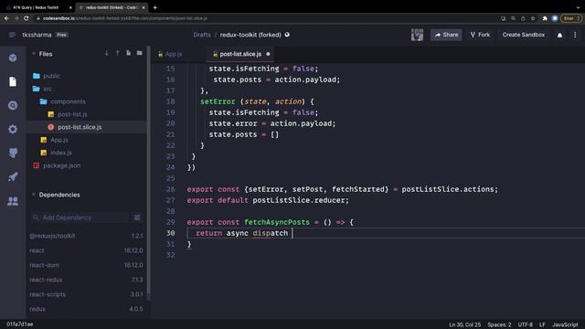Click redux-toolkit (forked) sandbox title
The height and width of the screenshot is (329, 585).
(x=250, y=35)
